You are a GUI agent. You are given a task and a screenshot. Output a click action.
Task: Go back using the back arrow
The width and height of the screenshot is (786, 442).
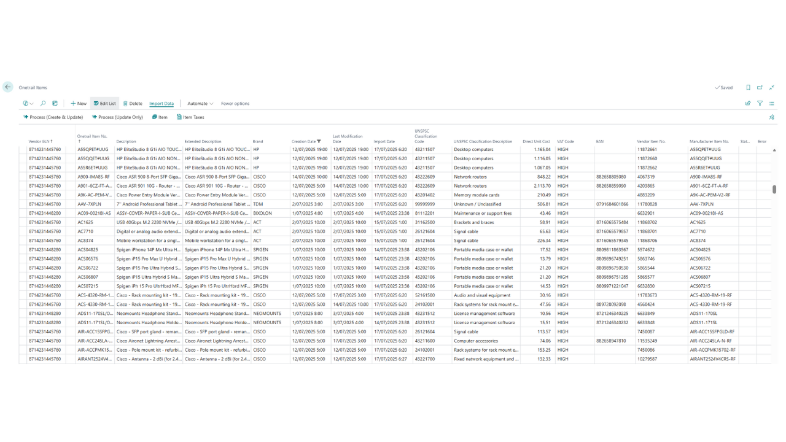[x=8, y=87]
